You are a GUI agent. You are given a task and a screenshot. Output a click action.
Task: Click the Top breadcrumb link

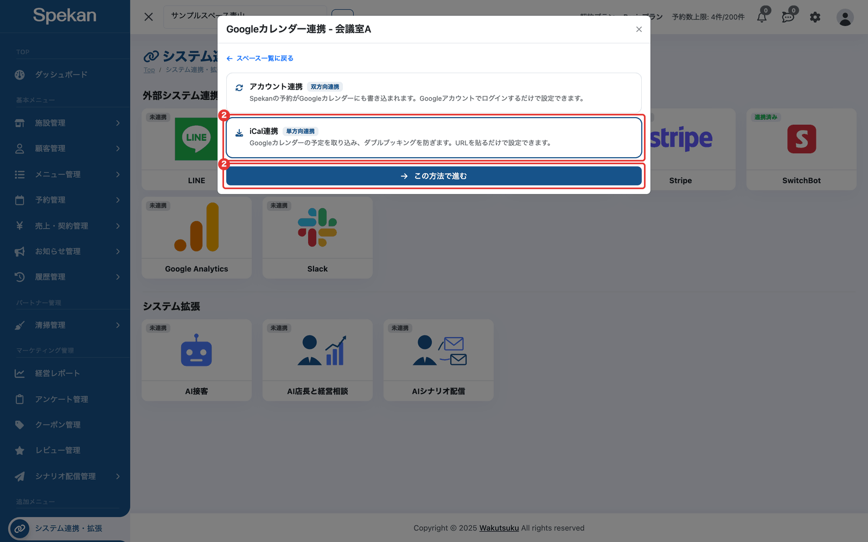click(149, 70)
